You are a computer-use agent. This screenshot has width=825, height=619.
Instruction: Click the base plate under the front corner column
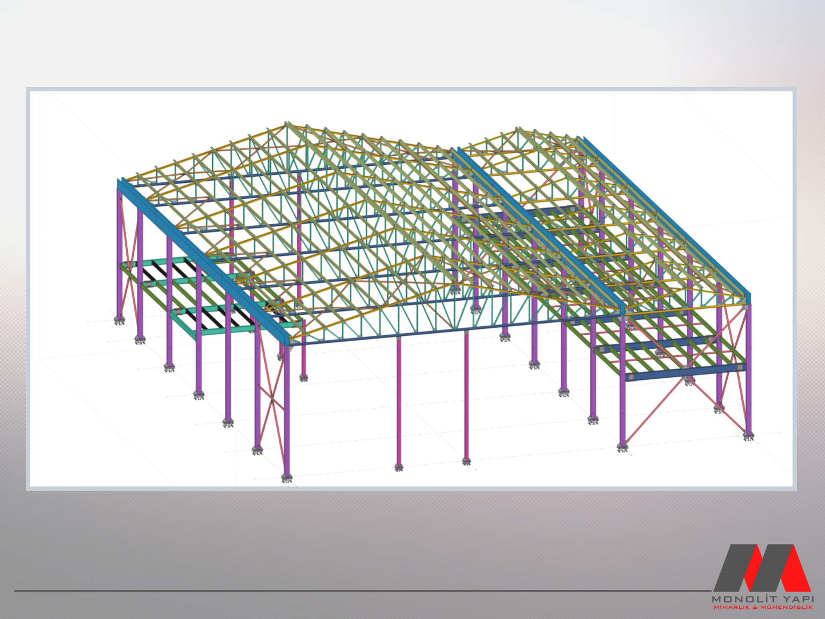coord(287,477)
